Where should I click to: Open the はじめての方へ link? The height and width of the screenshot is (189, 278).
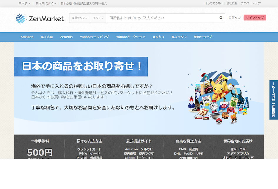click(x=214, y=3)
